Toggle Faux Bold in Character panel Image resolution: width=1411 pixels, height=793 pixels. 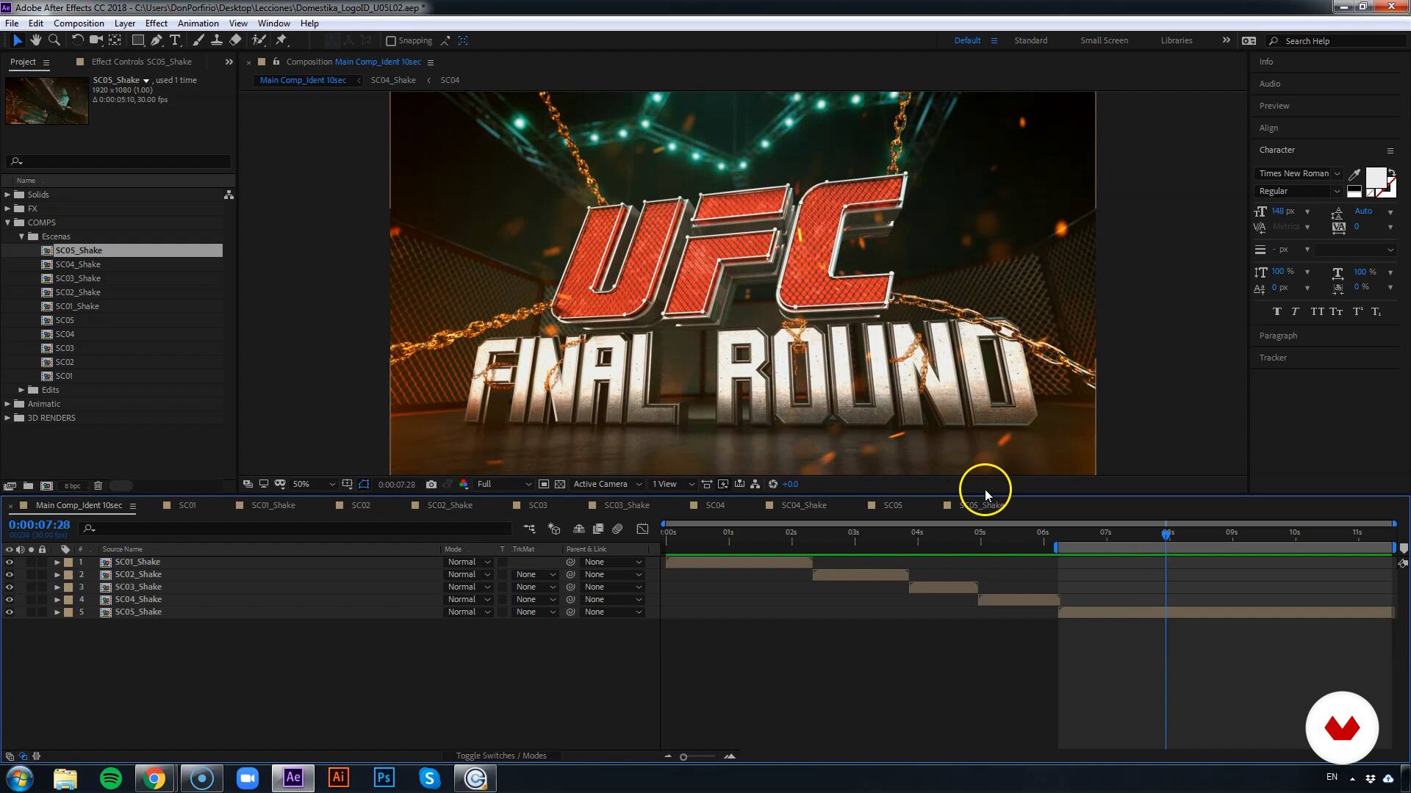coord(1277,312)
